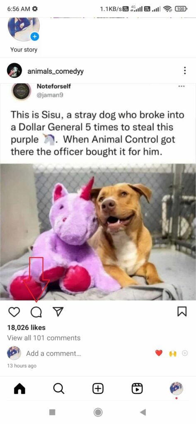This screenshot has height=424, width=196.
Task: Tap the animals_comedyy profile picture
Action: (15, 70)
